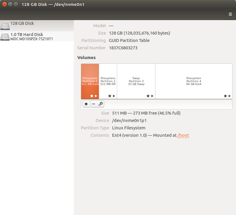Click the Volumes heading

point(86,58)
